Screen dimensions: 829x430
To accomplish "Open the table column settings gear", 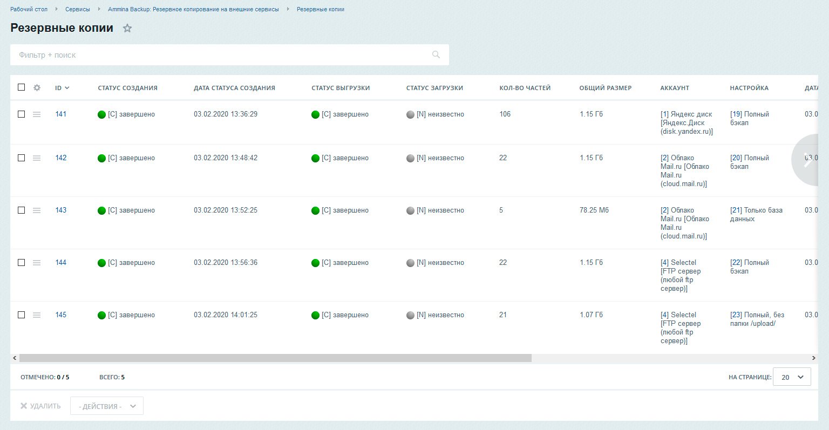I will tap(36, 87).
